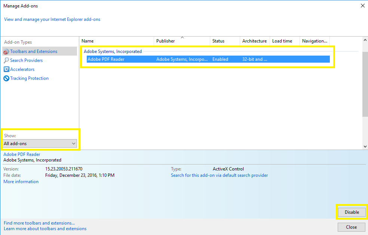Click the 32-bit and ... architecture cell
368x235 pixels.
click(x=255, y=59)
